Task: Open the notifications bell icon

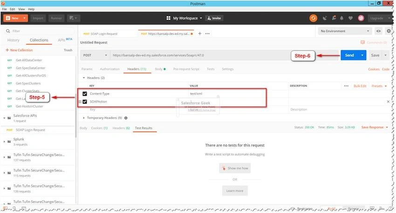Action: point(341,18)
